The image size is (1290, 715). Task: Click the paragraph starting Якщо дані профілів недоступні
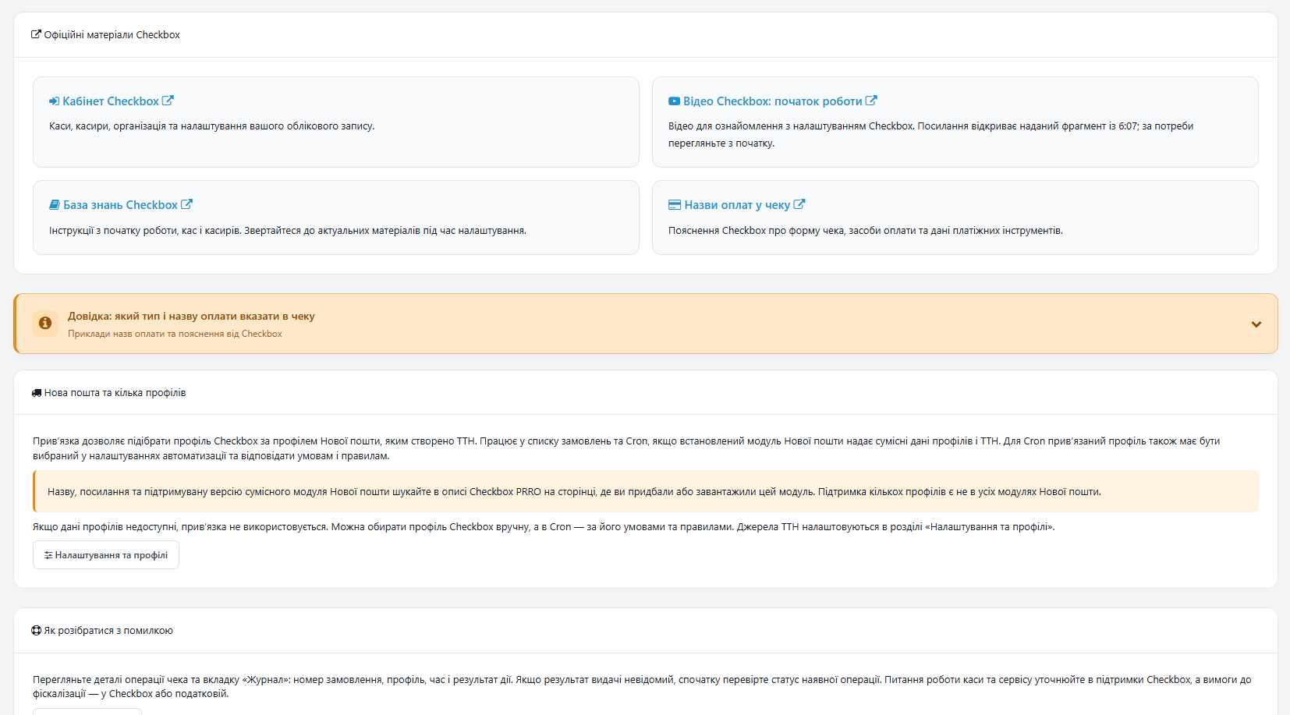tap(544, 527)
